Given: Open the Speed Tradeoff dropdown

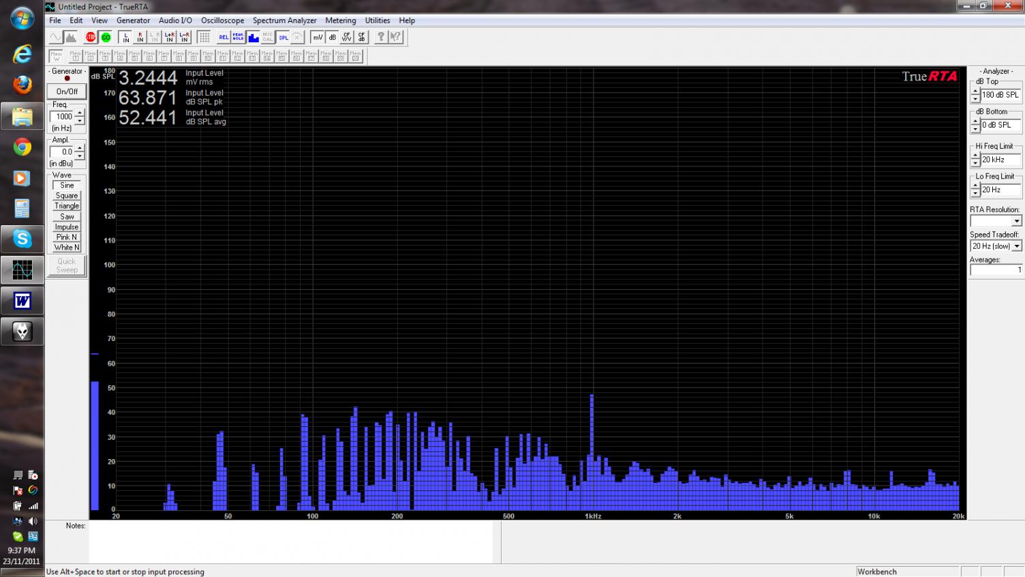Looking at the screenshot, I should click(1017, 246).
